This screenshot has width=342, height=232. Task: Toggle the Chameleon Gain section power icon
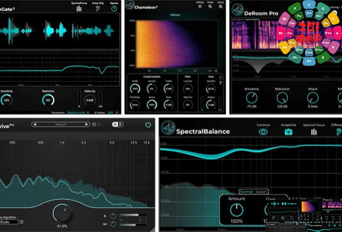[221, 77]
